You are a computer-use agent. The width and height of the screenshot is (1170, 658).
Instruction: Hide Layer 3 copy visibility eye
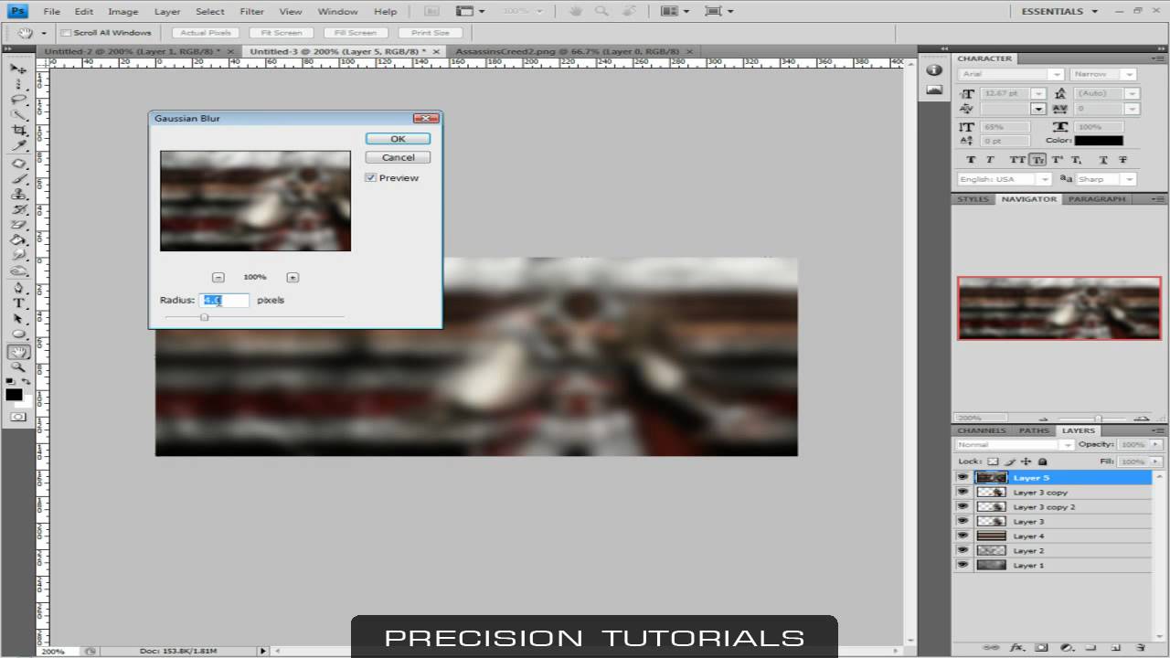[963, 492]
